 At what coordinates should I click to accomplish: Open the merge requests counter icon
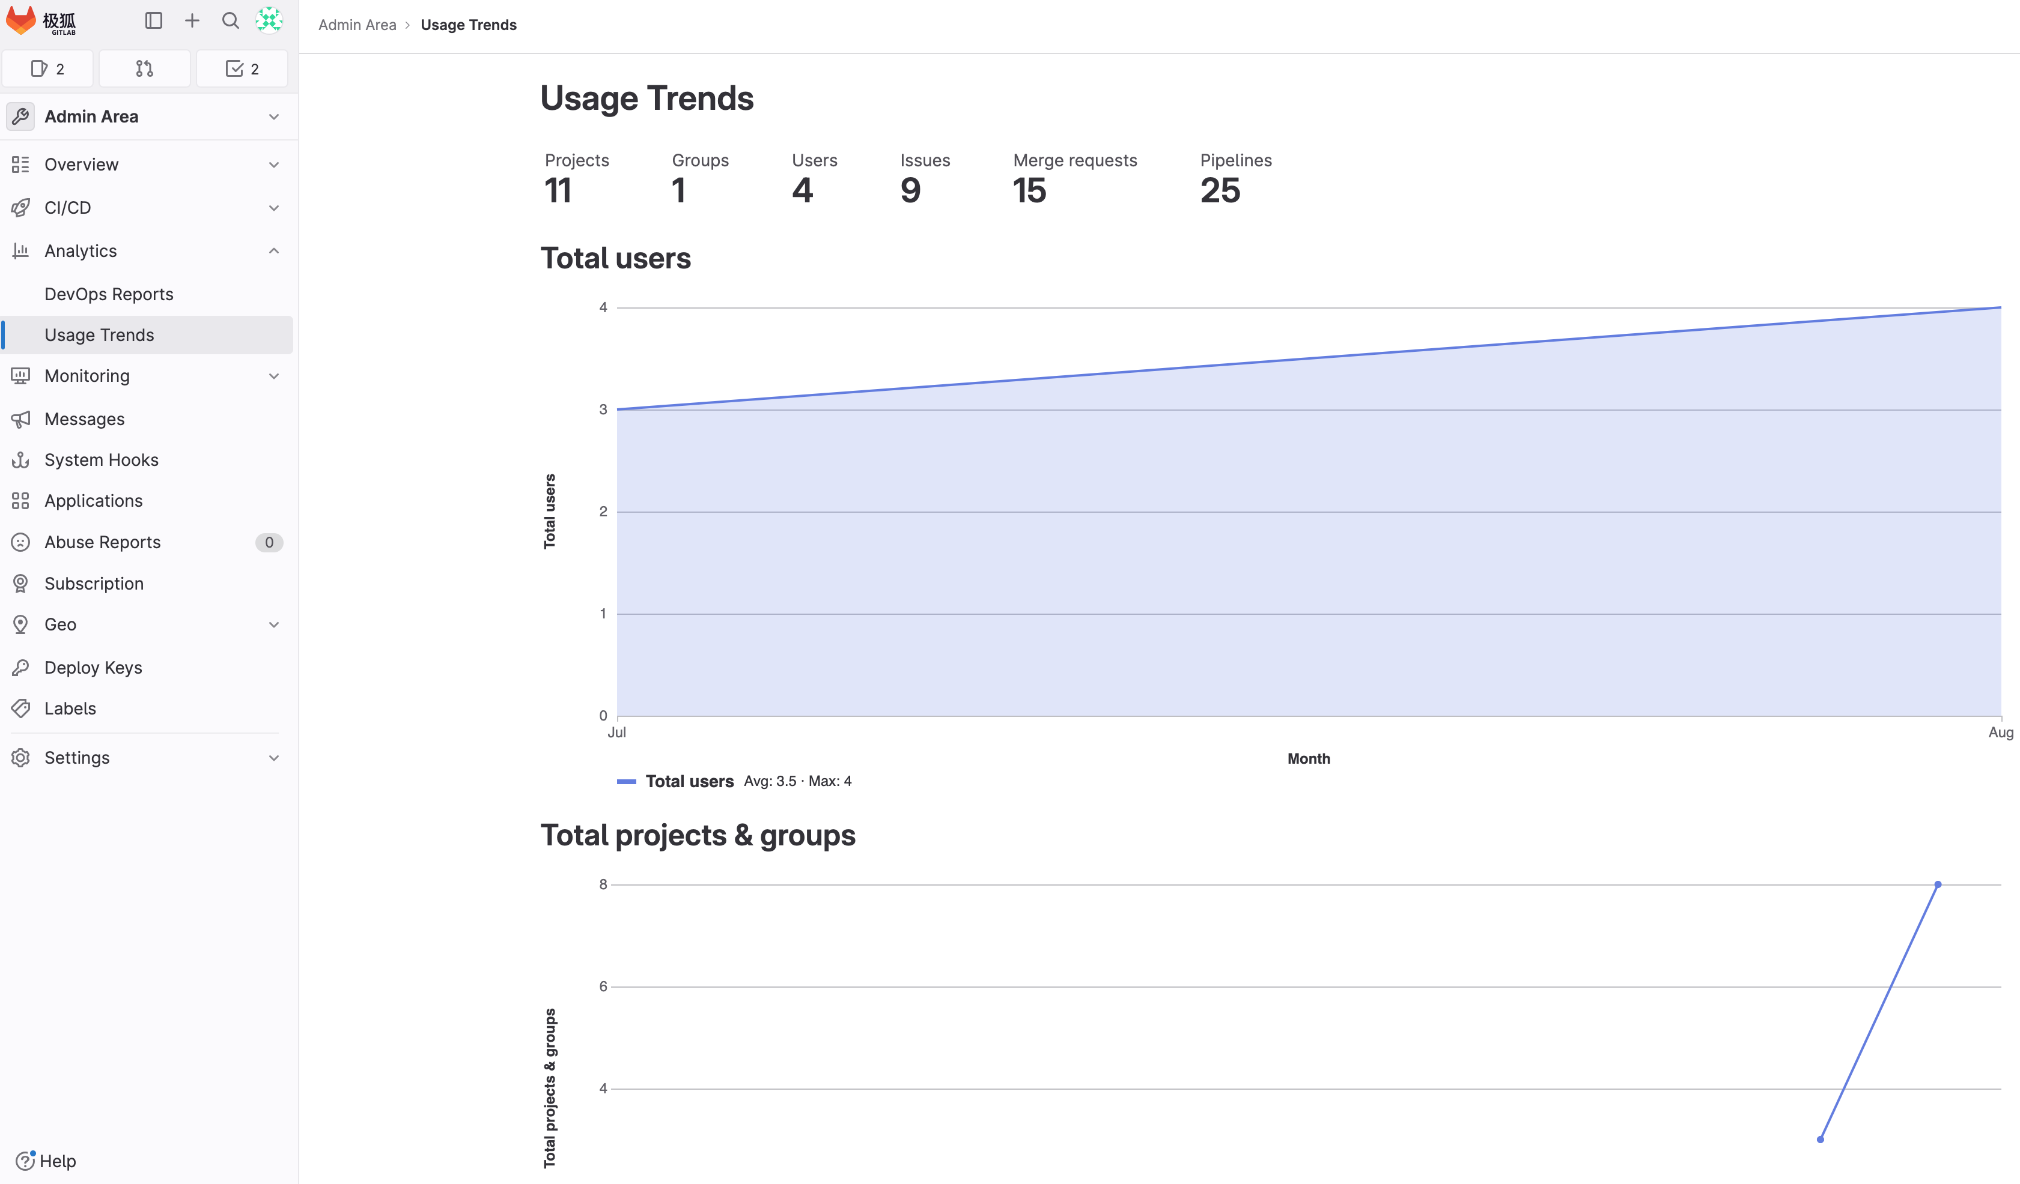pyautogui.click(x=144, y=69)
